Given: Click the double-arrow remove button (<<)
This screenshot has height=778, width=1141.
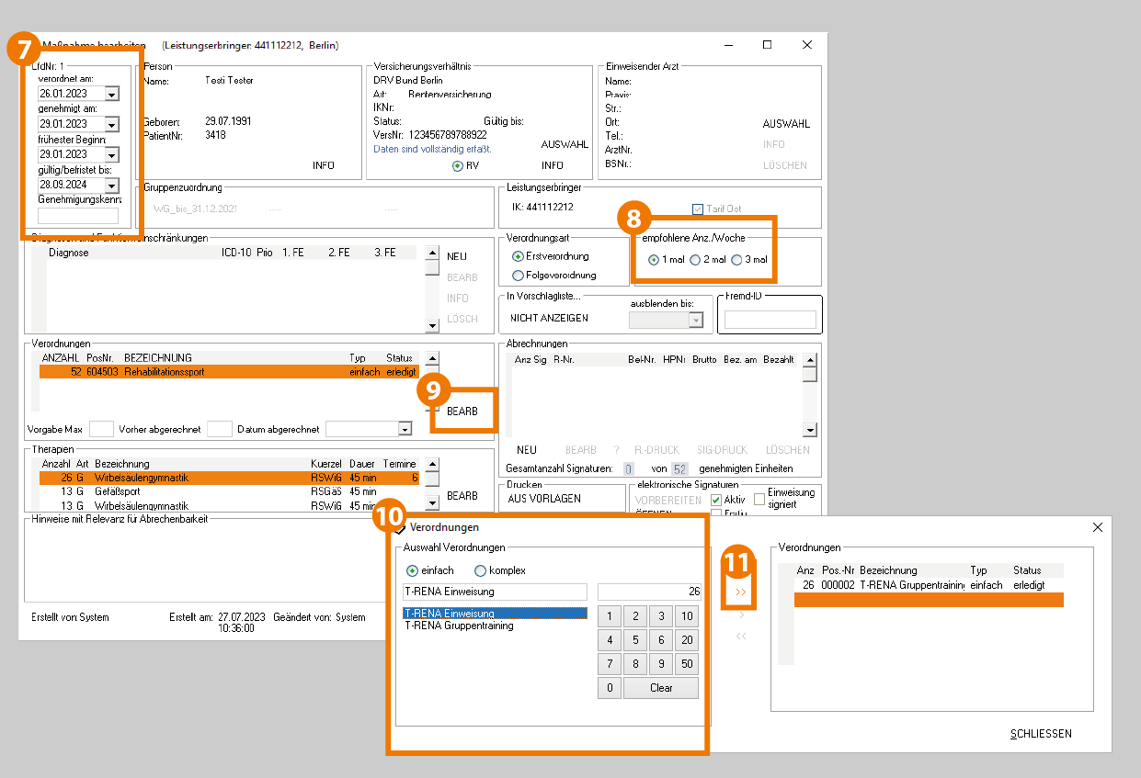Looking at the screenshot, I should [x=741, y=636].
